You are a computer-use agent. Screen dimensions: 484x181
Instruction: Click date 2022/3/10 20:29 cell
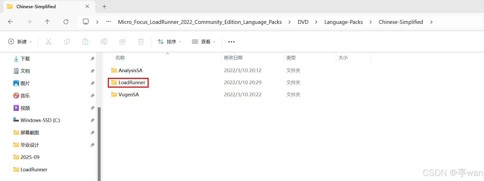pos(243,82)
